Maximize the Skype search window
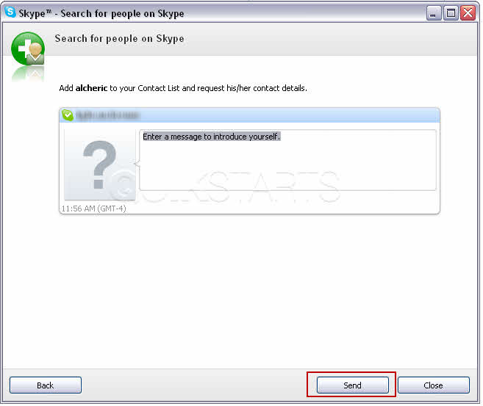The height and width of the screenshot is (406, 483). click(x=451, y=13)
